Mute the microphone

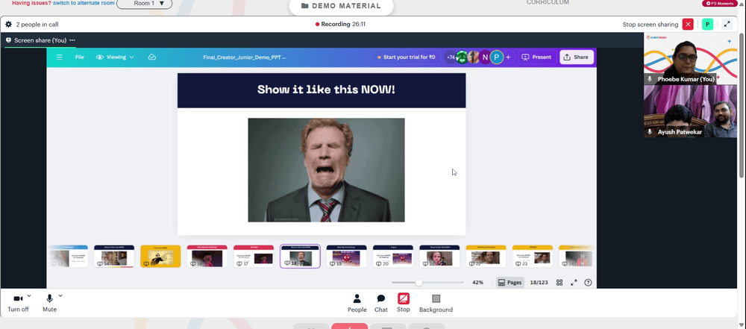pyautogui.click(x=49, y=303)
